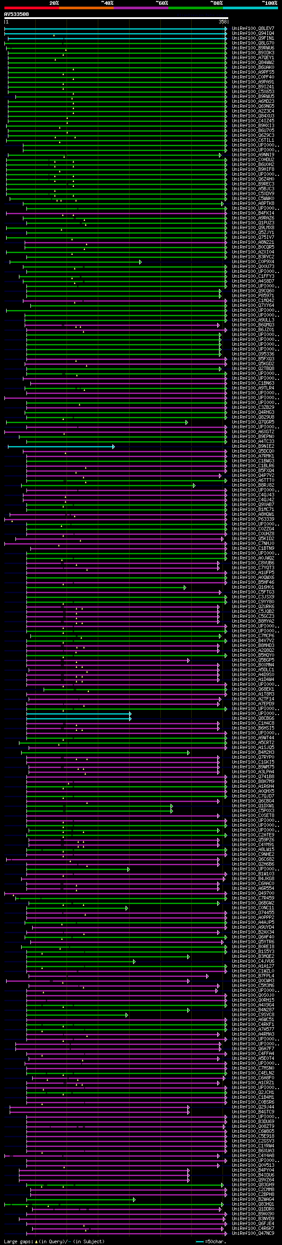Click the cyan ~100% identity legend bar
The image size is (282, 1245).
pyautogui.click(x=250, y=8)
